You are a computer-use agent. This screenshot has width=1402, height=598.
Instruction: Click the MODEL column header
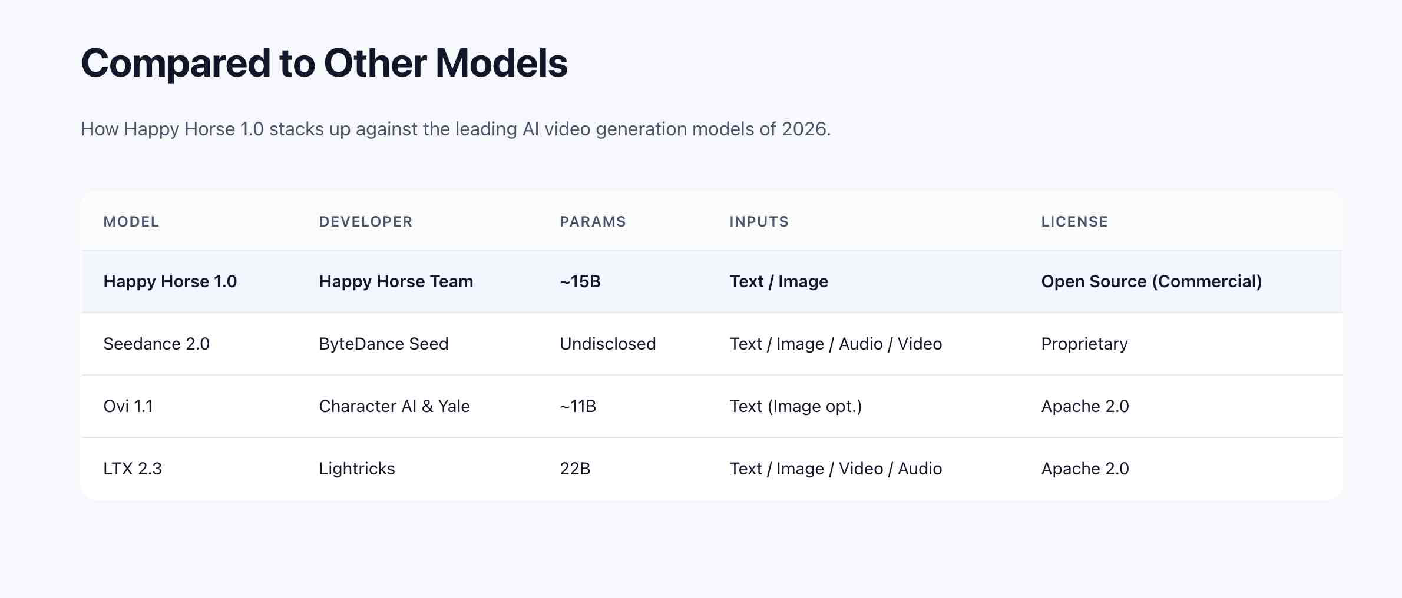pos(131,222)
